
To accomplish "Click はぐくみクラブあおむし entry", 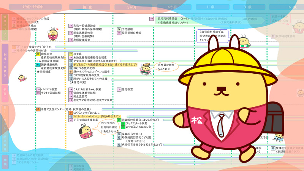I will pyautogui.click(x=87, y=113).
